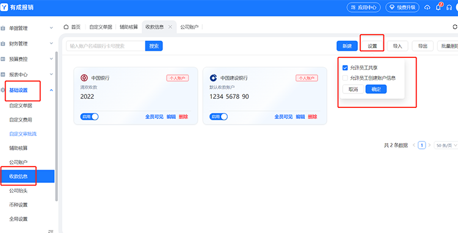Toggle 启用 switch on 中国银行 card

[x=89, y=116]
